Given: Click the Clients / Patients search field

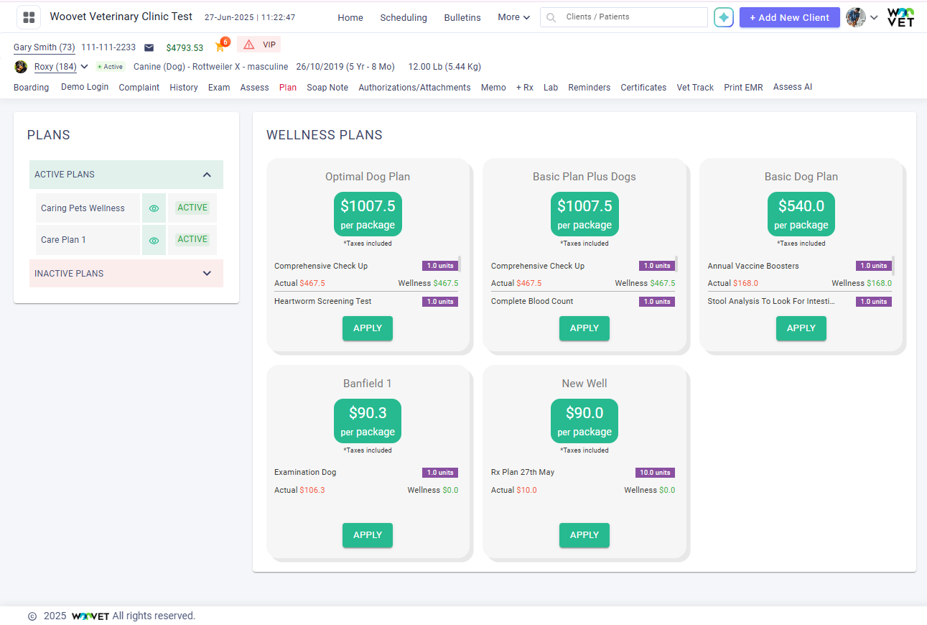Looking at the screenshot, I should click(x=632, y=17).
